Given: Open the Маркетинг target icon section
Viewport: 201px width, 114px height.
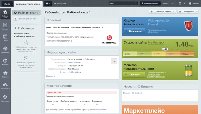Looking at the screenshot, I should click(5, 49).
